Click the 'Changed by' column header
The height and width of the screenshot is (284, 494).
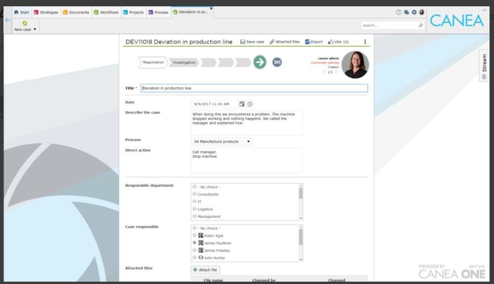(264, 280)
